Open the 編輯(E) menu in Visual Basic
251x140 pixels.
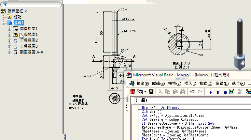tap(158, 84)
